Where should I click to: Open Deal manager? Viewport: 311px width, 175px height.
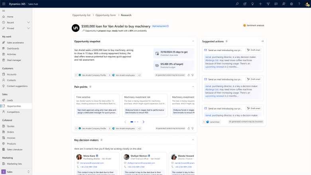coord(14,60)
